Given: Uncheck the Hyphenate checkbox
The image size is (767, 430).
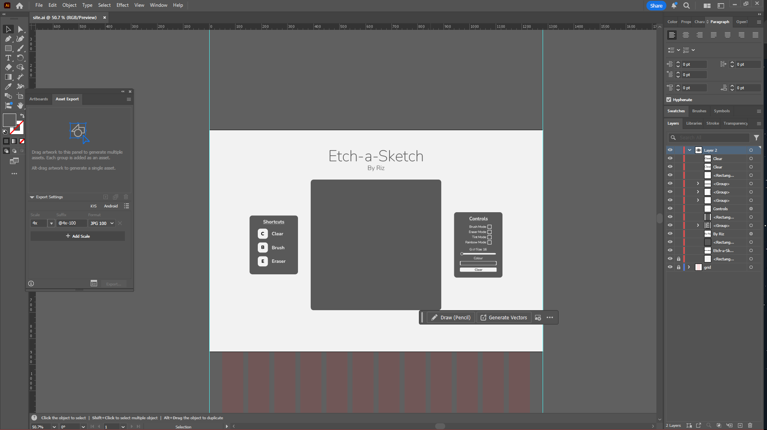Looking at the screenshot, I should tap(669, 100).
